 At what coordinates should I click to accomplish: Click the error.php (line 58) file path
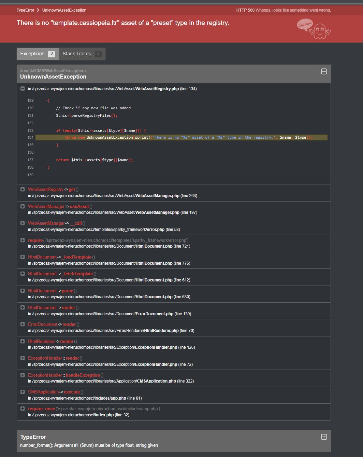click(x=104, y=230)
